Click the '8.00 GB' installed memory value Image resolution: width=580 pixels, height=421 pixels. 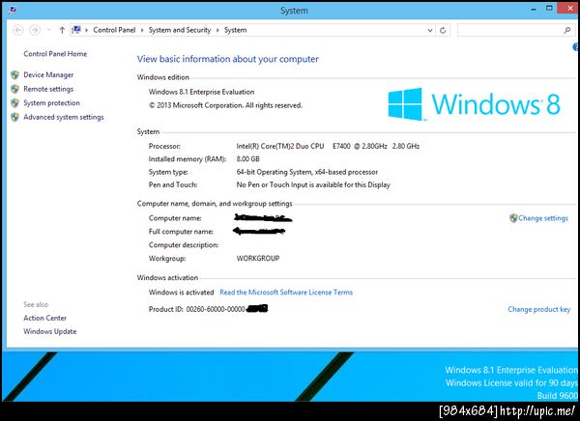click(247, 159)
